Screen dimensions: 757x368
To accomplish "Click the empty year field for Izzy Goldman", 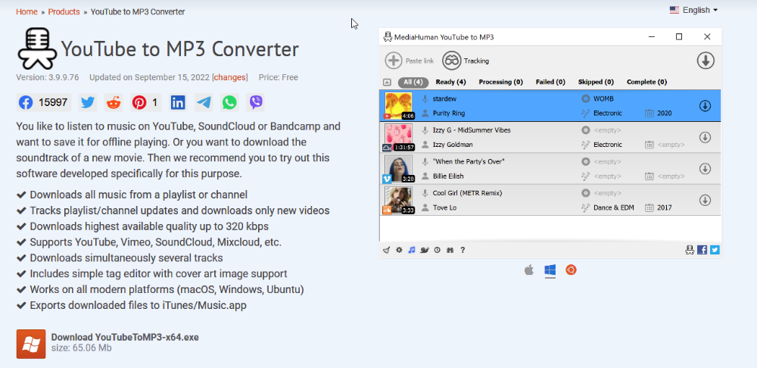I will click(x=671, y=145).
